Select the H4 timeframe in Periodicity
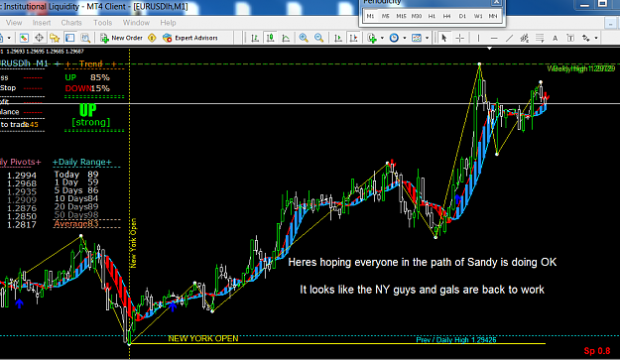The image size is (620, 360). pyautogui.click(x=446, y=16)
